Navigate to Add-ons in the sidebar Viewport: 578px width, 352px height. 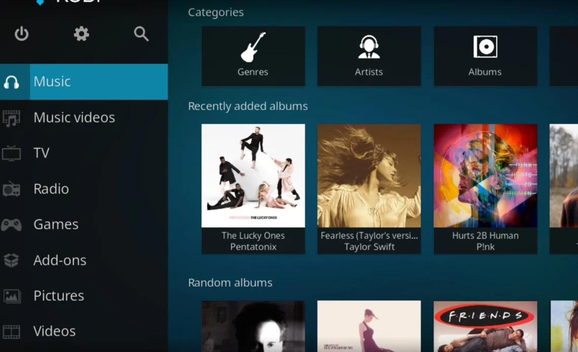click(x=84, y=260)
